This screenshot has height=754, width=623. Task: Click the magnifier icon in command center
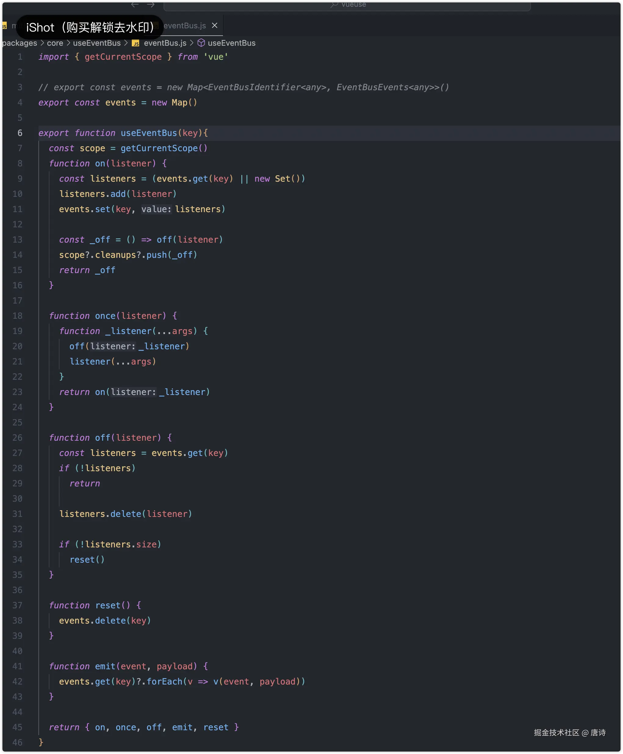334,4
